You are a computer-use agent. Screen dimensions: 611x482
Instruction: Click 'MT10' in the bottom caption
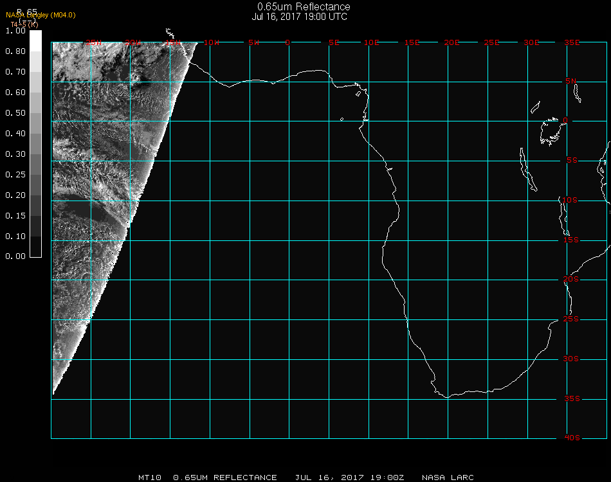coord(150,478)
